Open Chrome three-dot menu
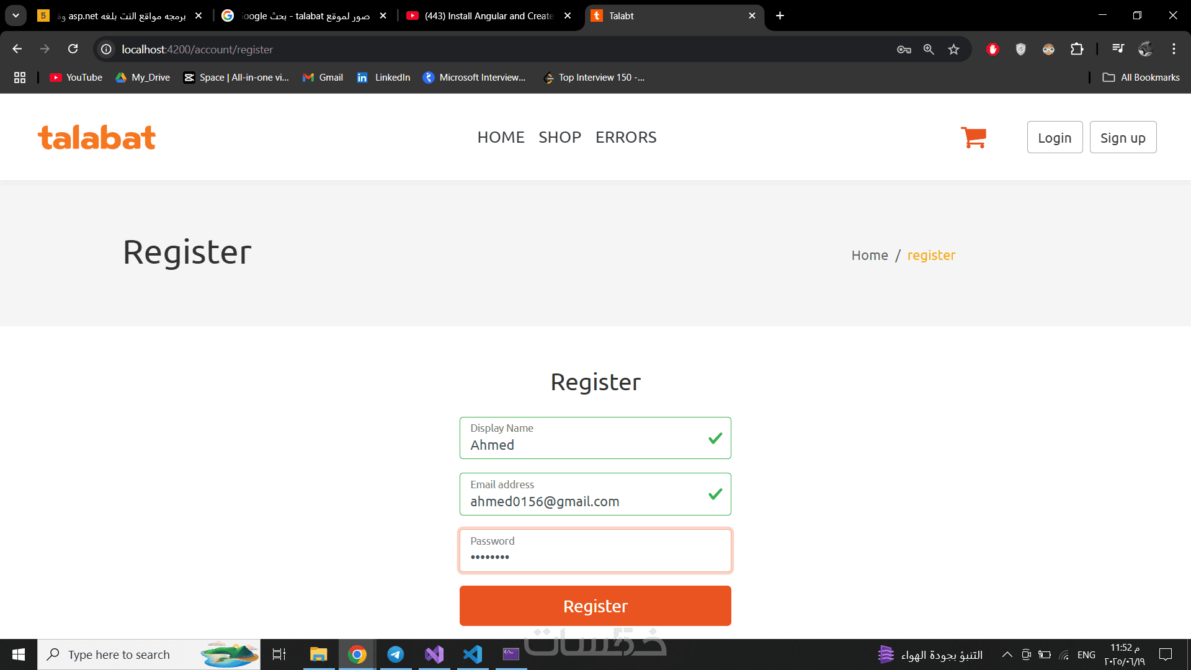This screenshot has height=670, width=1191. click(1174, 49)
